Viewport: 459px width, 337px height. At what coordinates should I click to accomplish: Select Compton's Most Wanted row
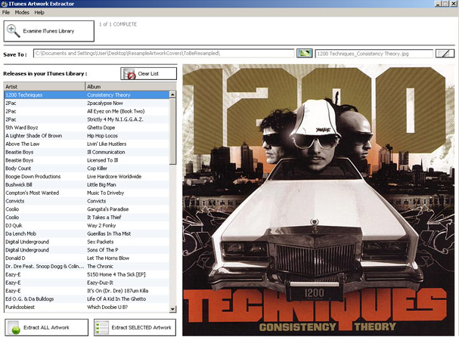tap(86, 193)
